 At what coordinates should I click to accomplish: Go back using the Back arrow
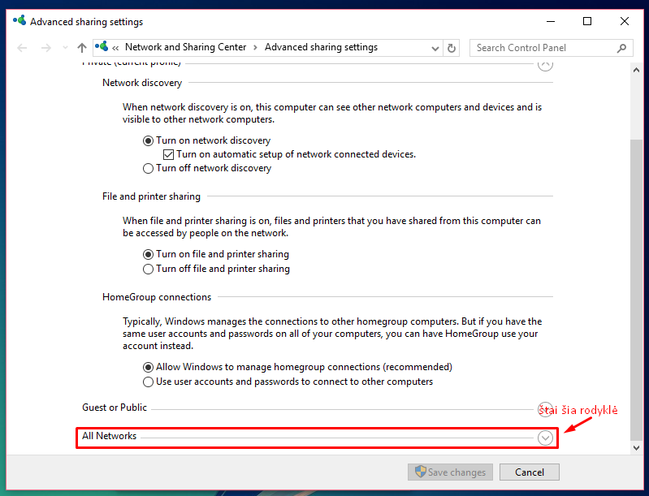[22, 48]
